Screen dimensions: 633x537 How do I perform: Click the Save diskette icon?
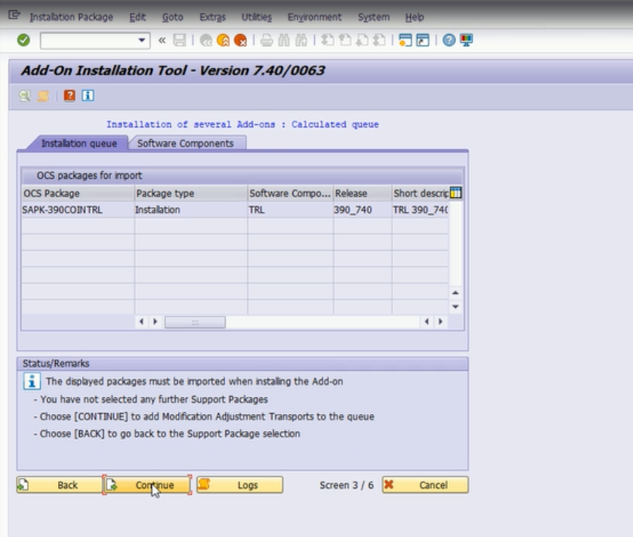[180, 40]
